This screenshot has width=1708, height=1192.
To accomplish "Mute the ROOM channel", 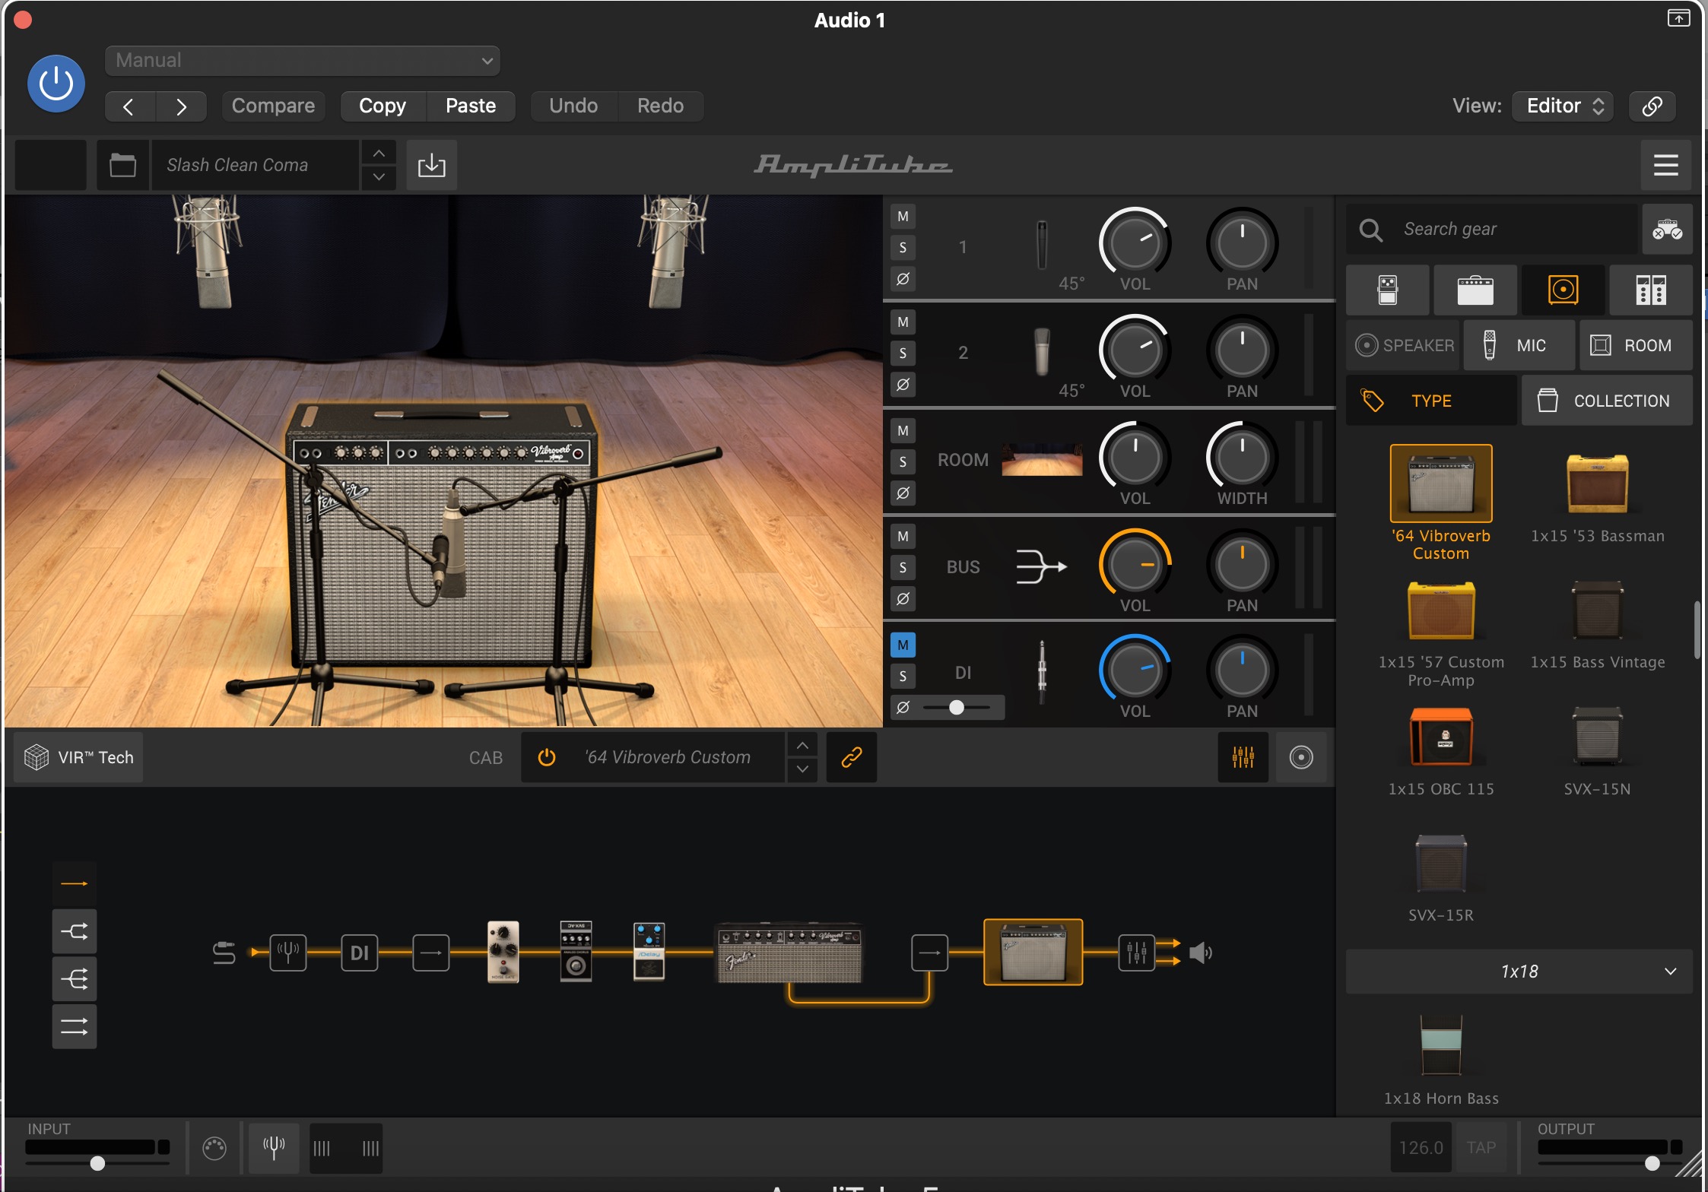I will (x=903, y=431).
